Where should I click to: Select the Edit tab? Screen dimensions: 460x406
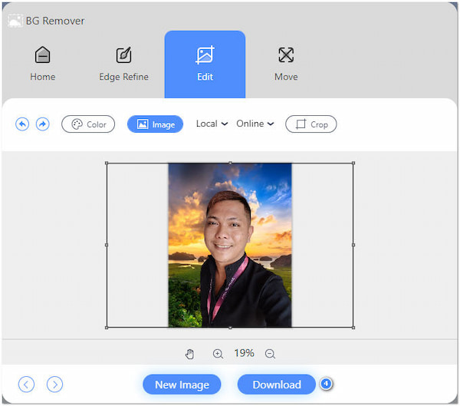pos(205,64)
